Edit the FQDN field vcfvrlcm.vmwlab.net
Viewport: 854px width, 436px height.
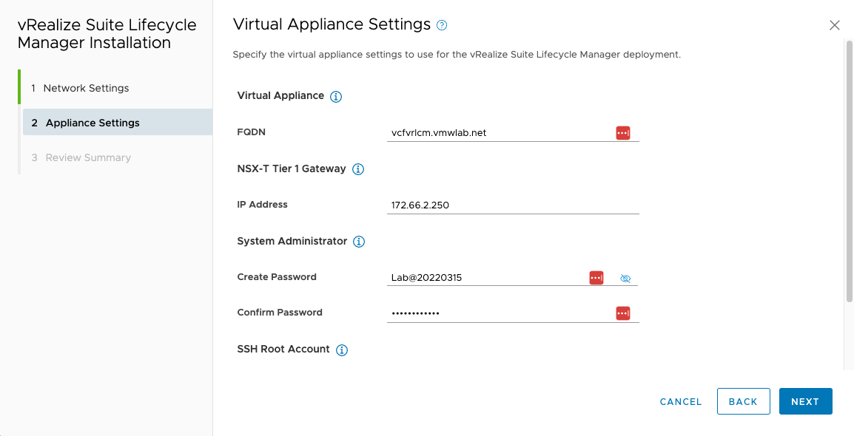click(513, 133)
